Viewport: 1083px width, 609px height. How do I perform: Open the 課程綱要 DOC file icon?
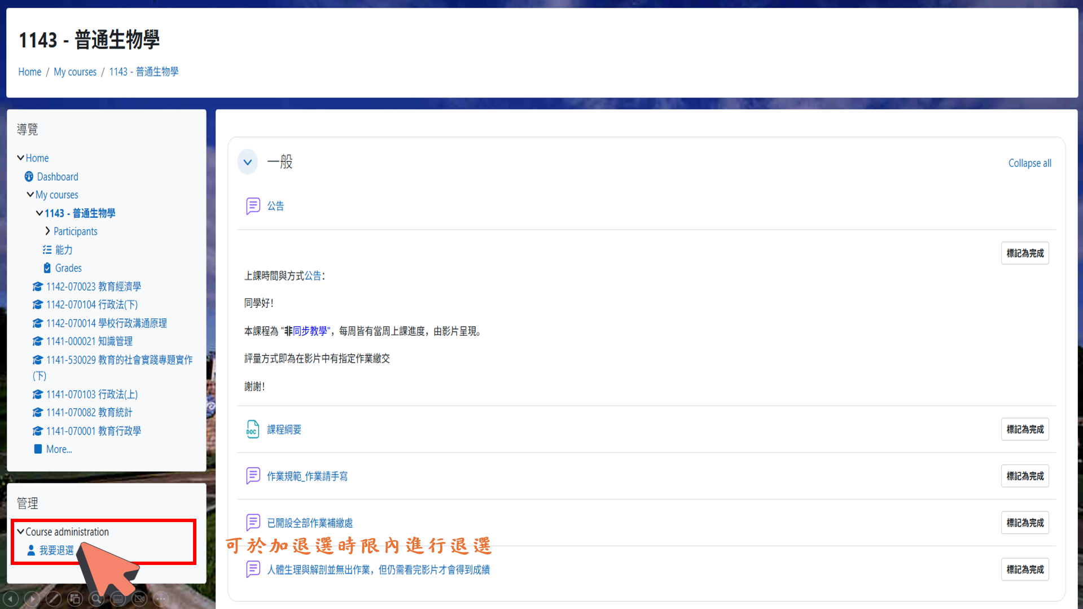click(x=253, y=430)
